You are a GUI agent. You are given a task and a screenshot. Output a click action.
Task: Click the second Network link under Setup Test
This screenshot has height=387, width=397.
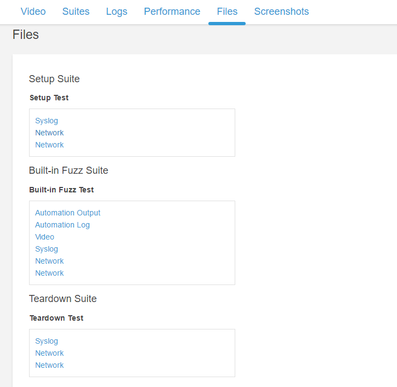click(x=49, y=145)
